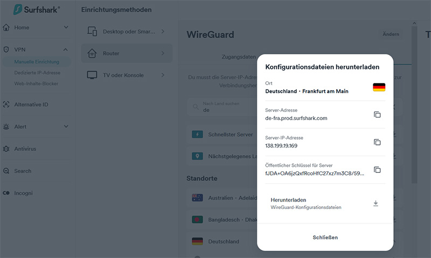Click the Antivirus bug icon
This screenshot has height=258, width=431.
coord(6,149)
